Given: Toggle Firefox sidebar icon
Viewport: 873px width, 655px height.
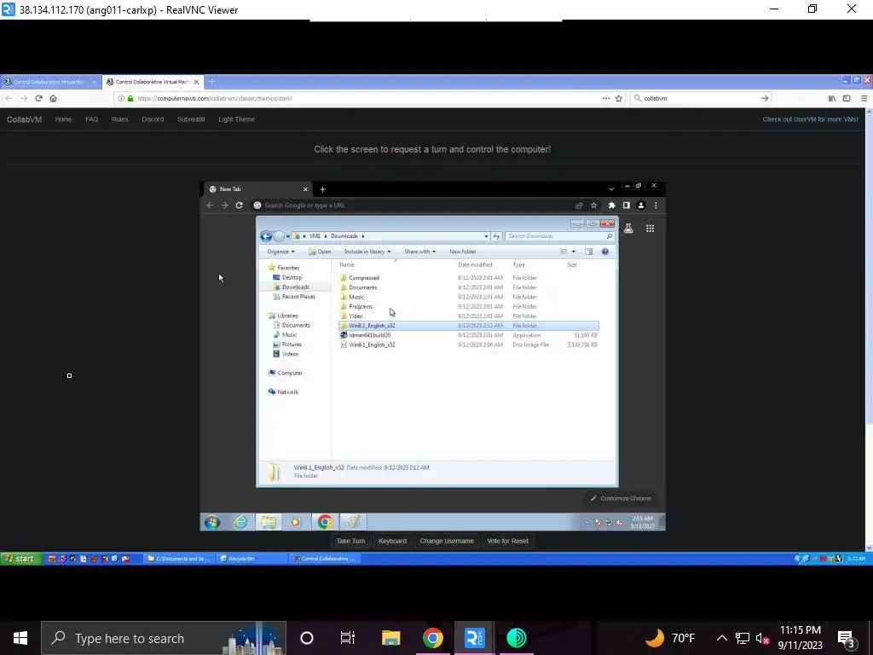Looking at the screenshot, I should point(847,99).
